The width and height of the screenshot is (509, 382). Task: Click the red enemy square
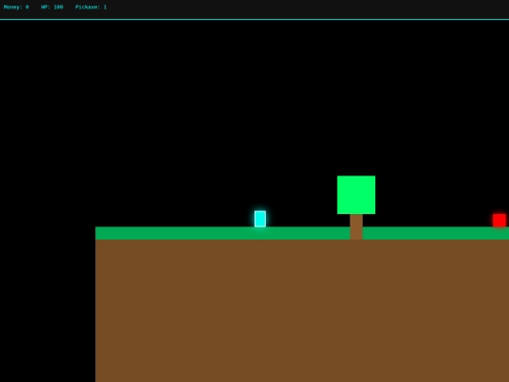point(500,220)
